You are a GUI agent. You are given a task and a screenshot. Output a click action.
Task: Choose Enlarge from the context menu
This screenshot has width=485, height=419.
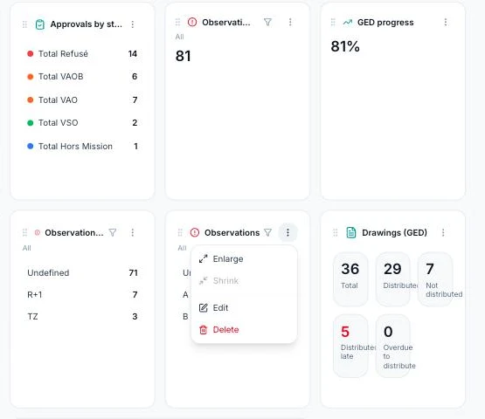coord(244,259)
